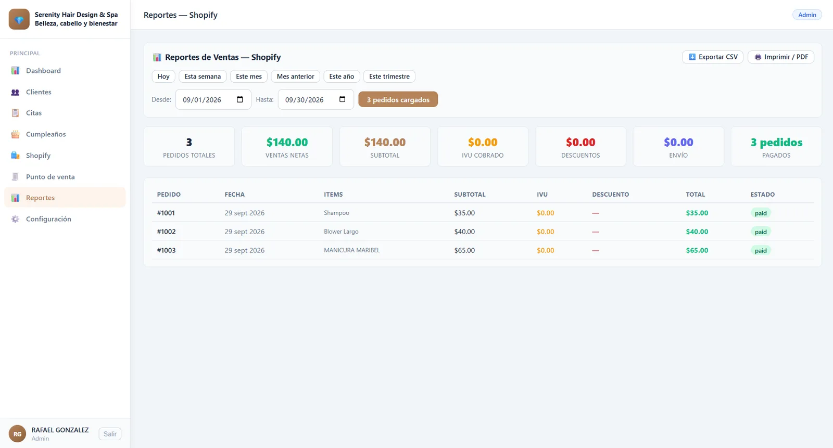
Task: Select the Esta semana date filter
Action: 203,76
